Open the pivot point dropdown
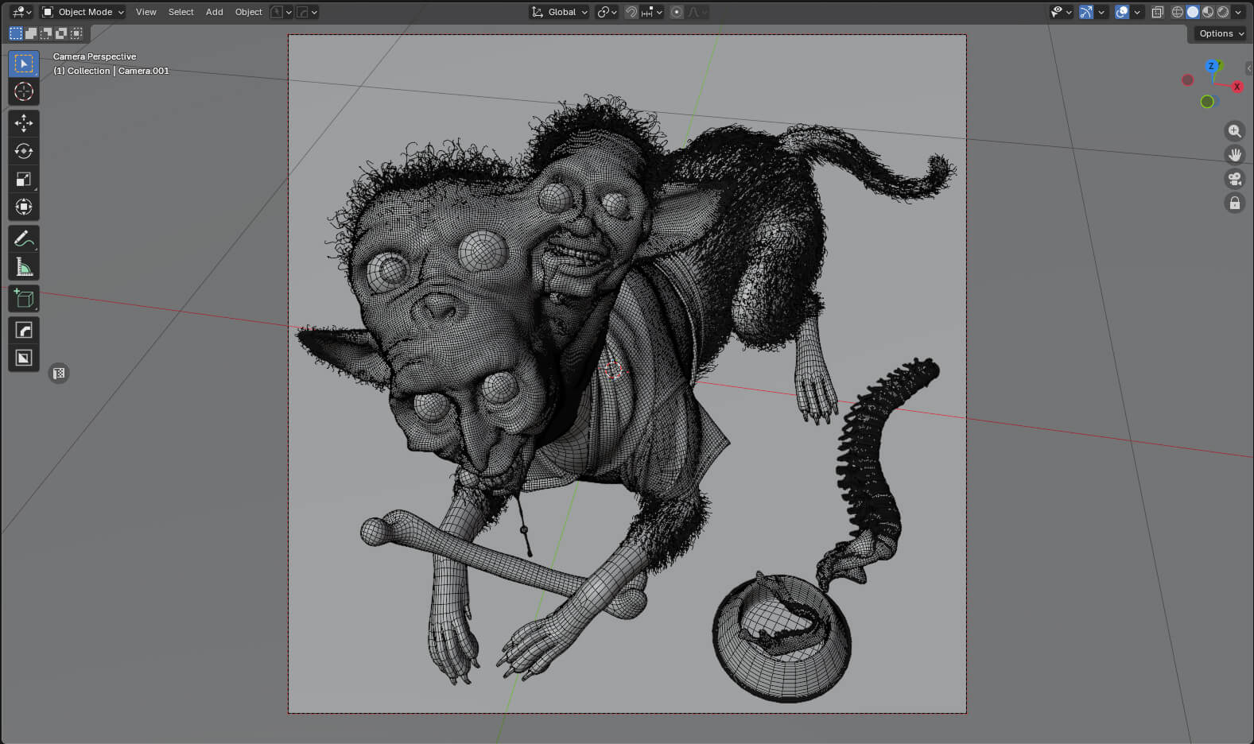 [607, 12]
